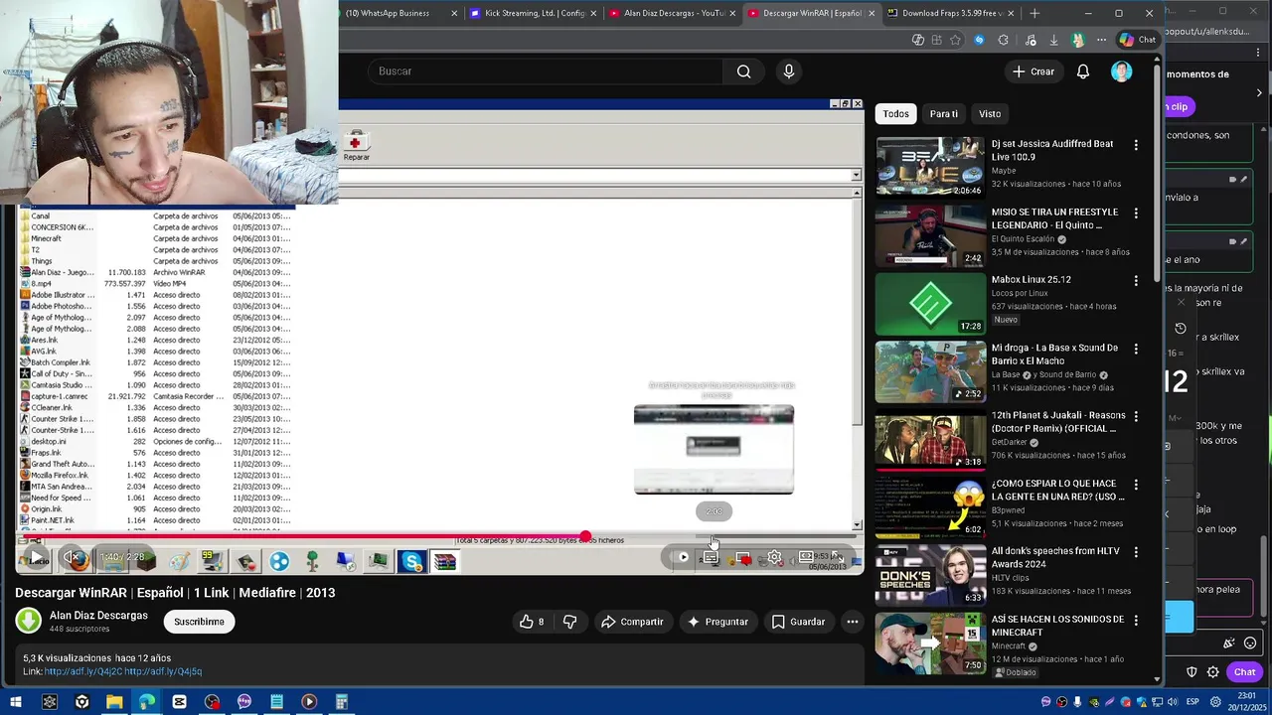Open Calculator from taskbar
The height and width of the screenshot is (715, 1272).
coord(341,702)
